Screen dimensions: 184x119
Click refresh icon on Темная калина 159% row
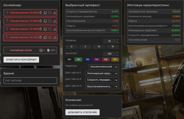click(x=50, y=38)
